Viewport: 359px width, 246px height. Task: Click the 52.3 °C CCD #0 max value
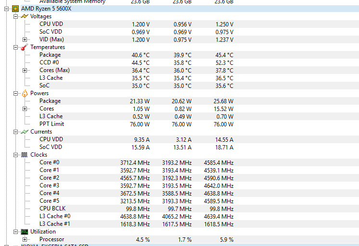tap(224, 63)
